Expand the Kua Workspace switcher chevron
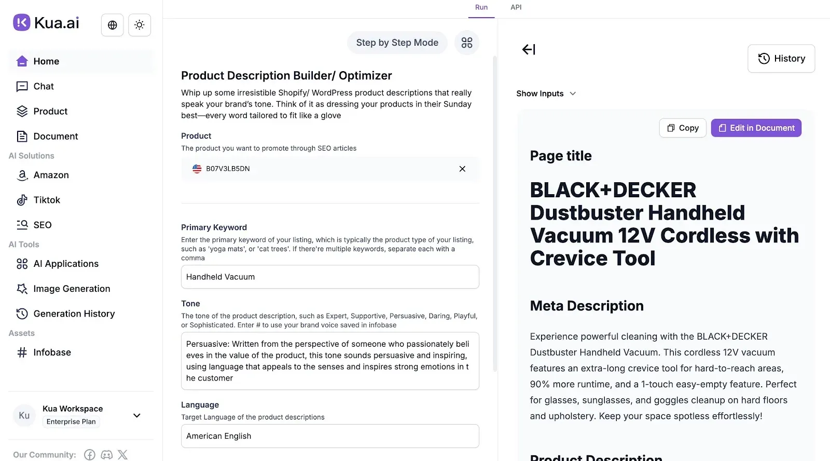 [x=137, y=415]
